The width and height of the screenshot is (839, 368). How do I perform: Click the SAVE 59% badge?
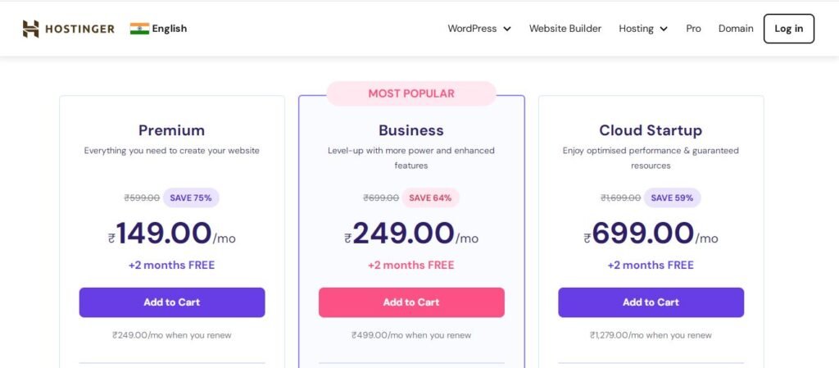pos(672,198)
